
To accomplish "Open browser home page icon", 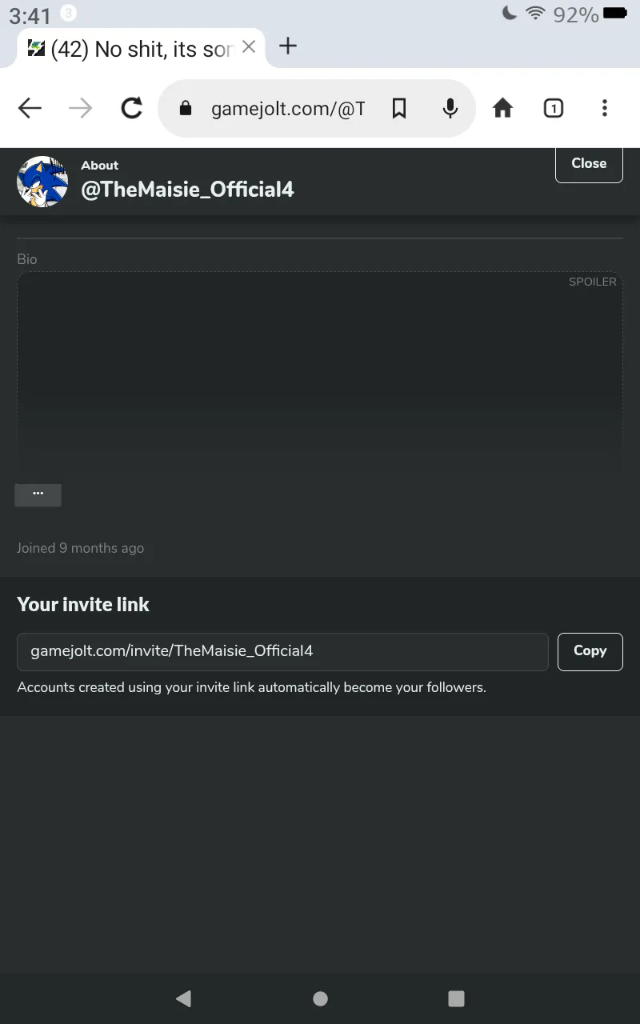I will pos(502,108).
